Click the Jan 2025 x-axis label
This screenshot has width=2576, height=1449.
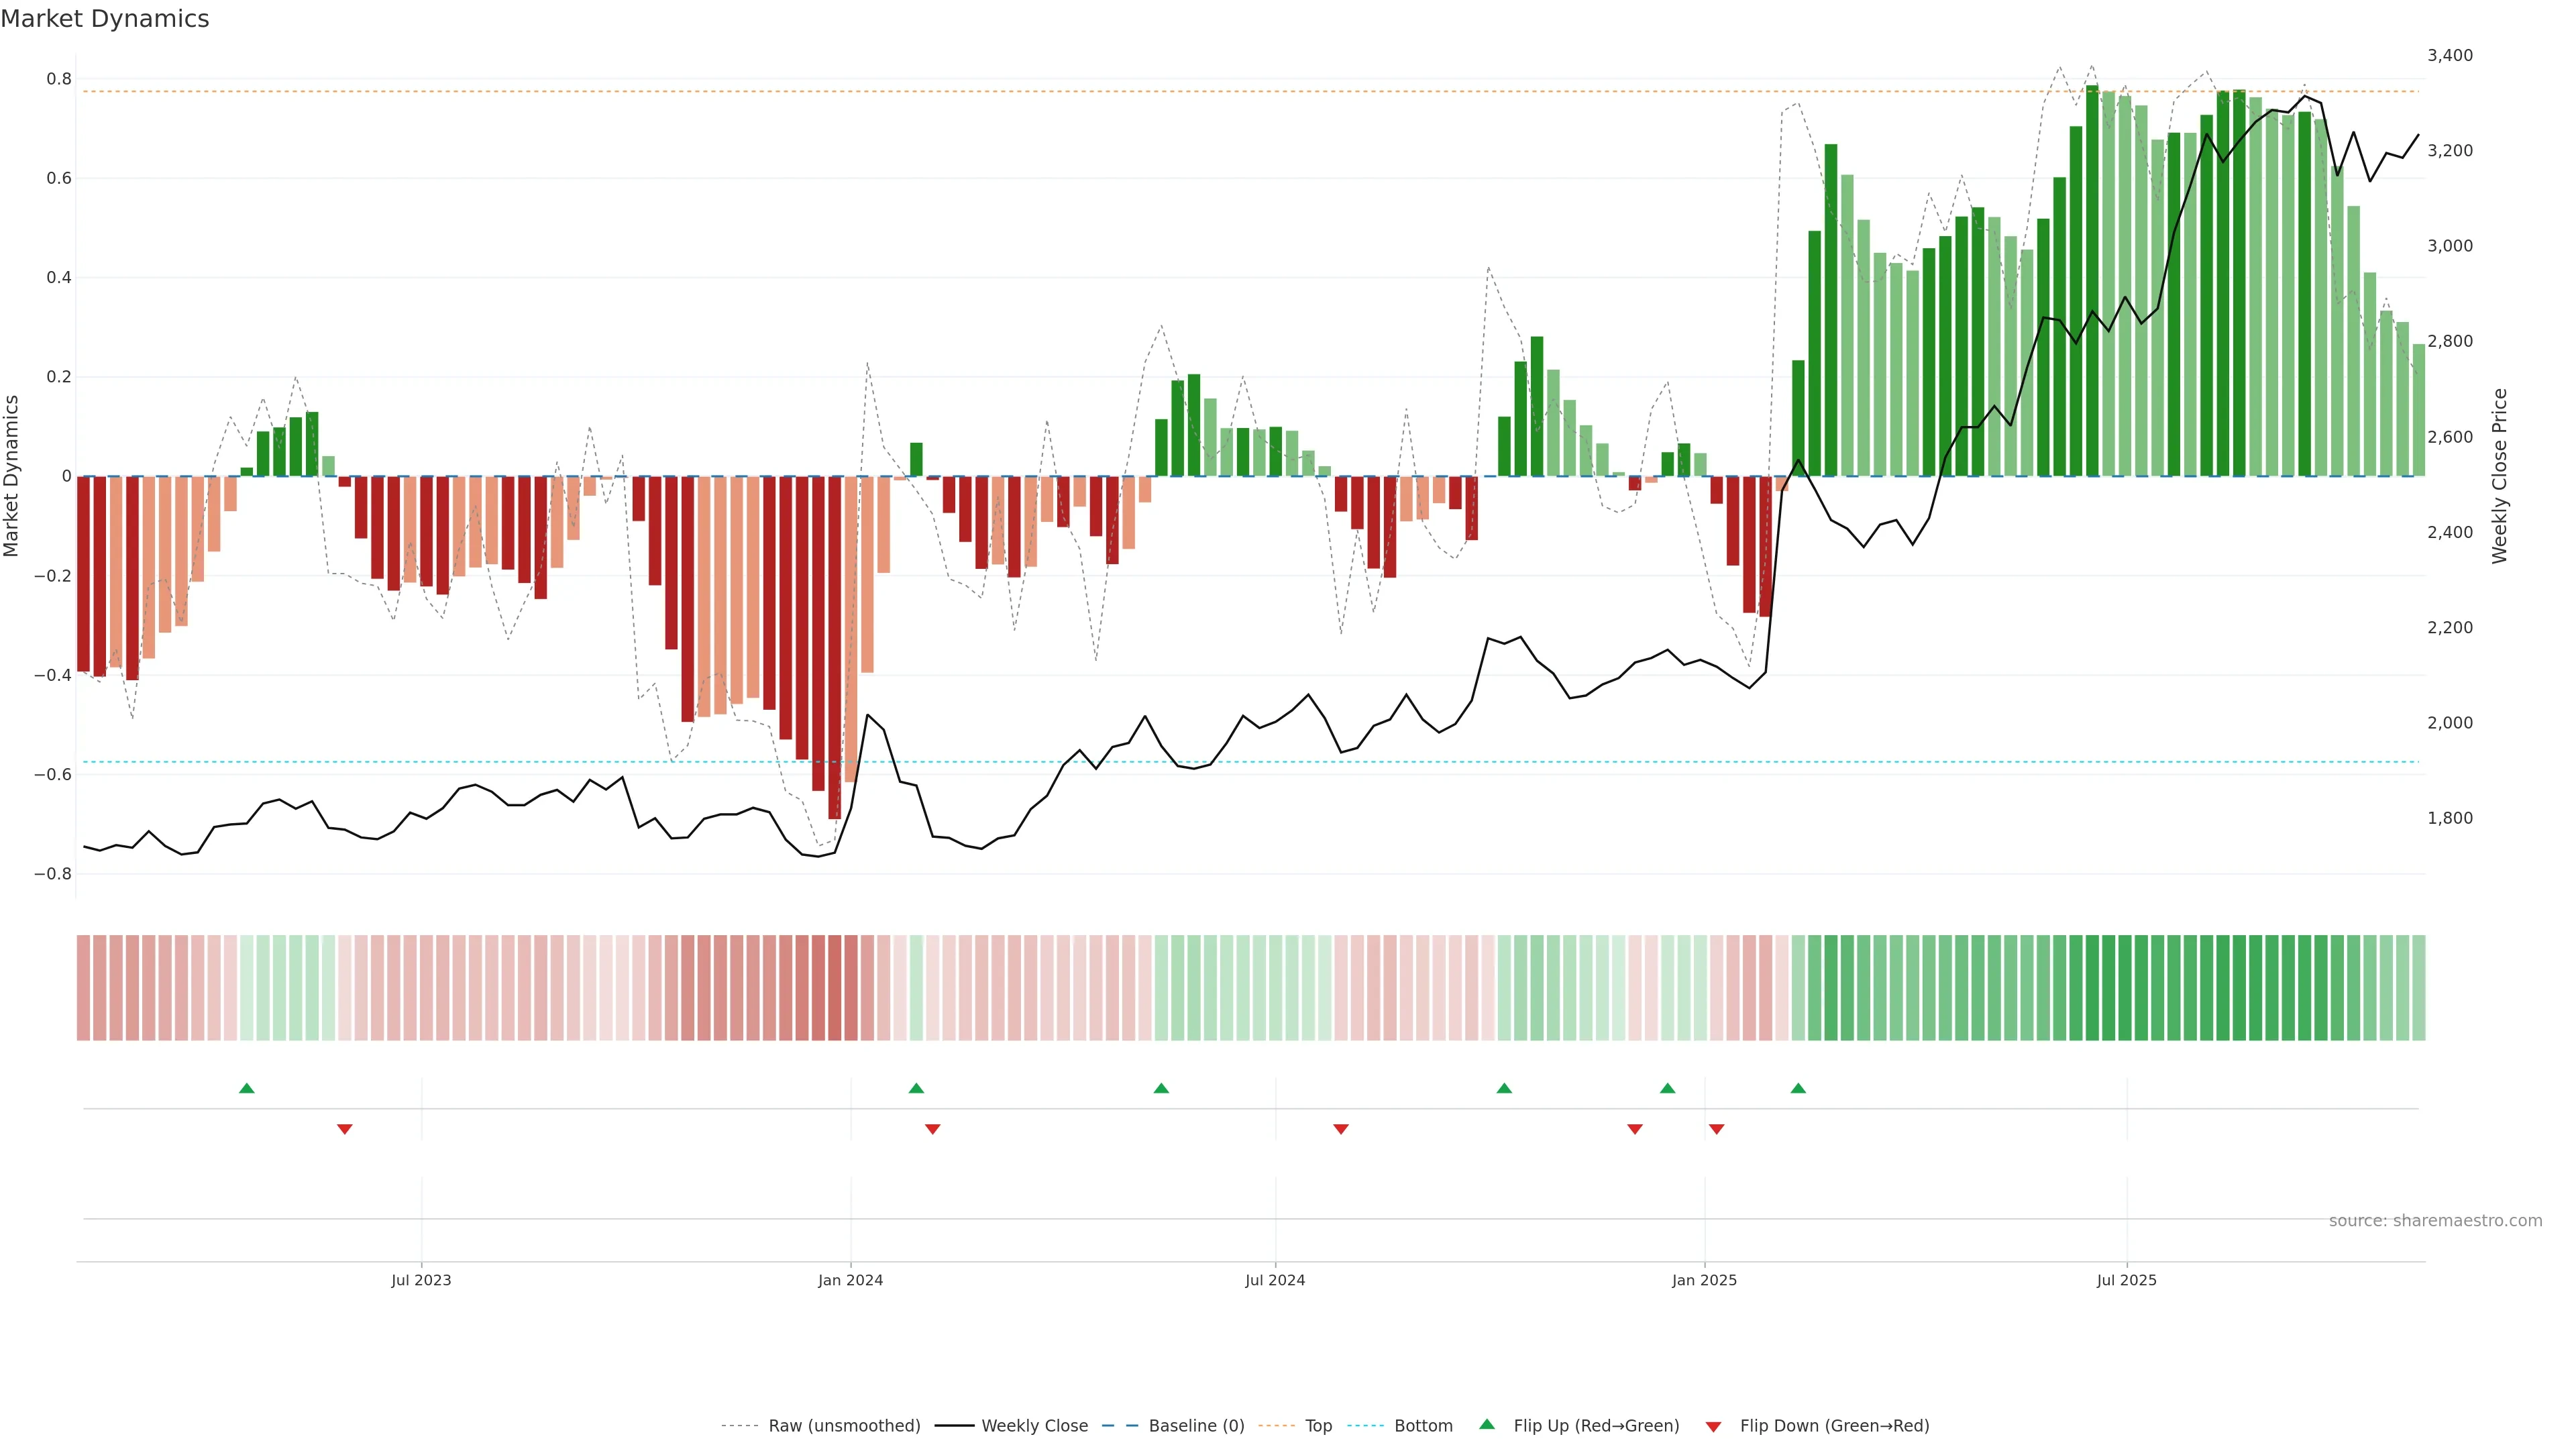(1704, 1280)
